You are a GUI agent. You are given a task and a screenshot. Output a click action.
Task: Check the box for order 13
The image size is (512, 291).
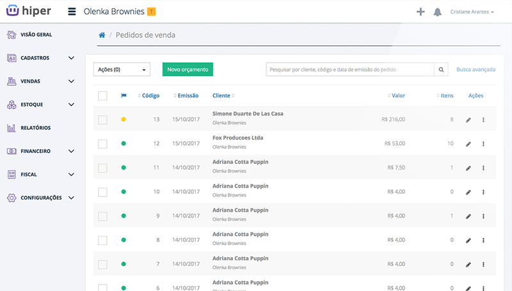point(103,120)
